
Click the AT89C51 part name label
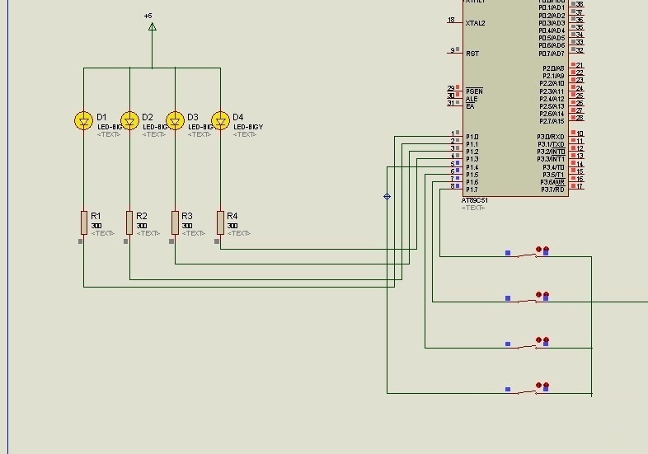coord(474,200)
